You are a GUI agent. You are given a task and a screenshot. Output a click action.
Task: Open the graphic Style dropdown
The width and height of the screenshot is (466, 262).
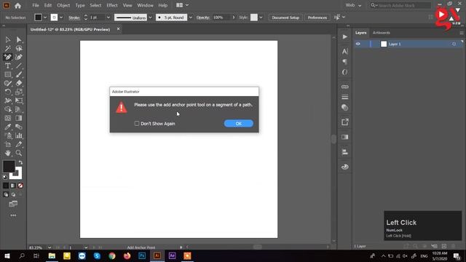click(x=261, y=17)
